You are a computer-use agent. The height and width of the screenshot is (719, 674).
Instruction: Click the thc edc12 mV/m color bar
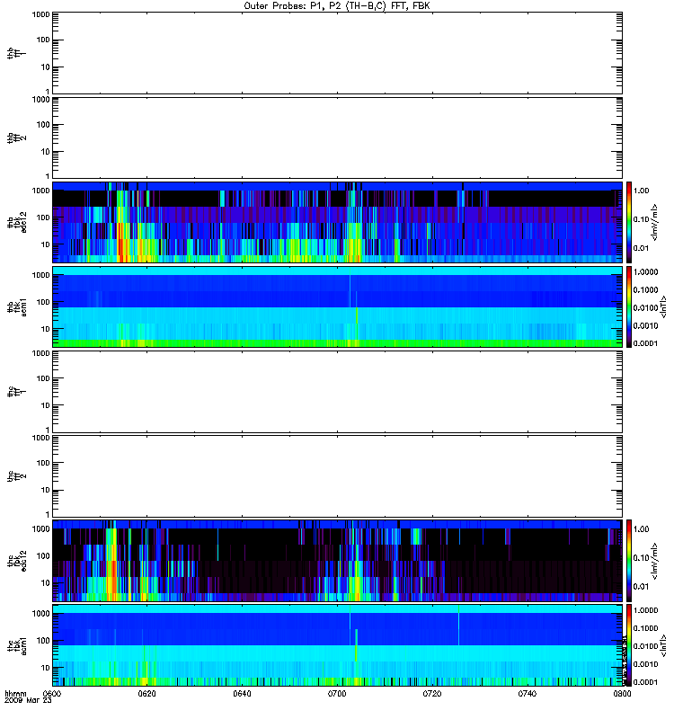(629, 561)
